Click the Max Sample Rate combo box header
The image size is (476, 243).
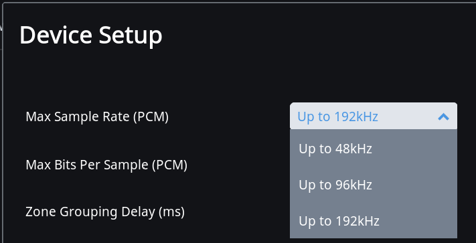point(374,116)
